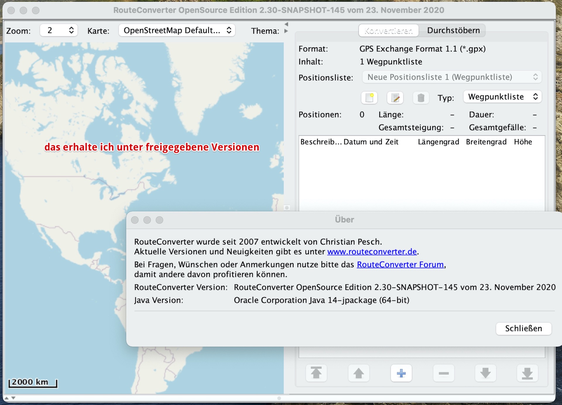Sort by the Beschreib... column header
Image resolution: width=562 pixels, height=405 pixels.
[321, 142]
